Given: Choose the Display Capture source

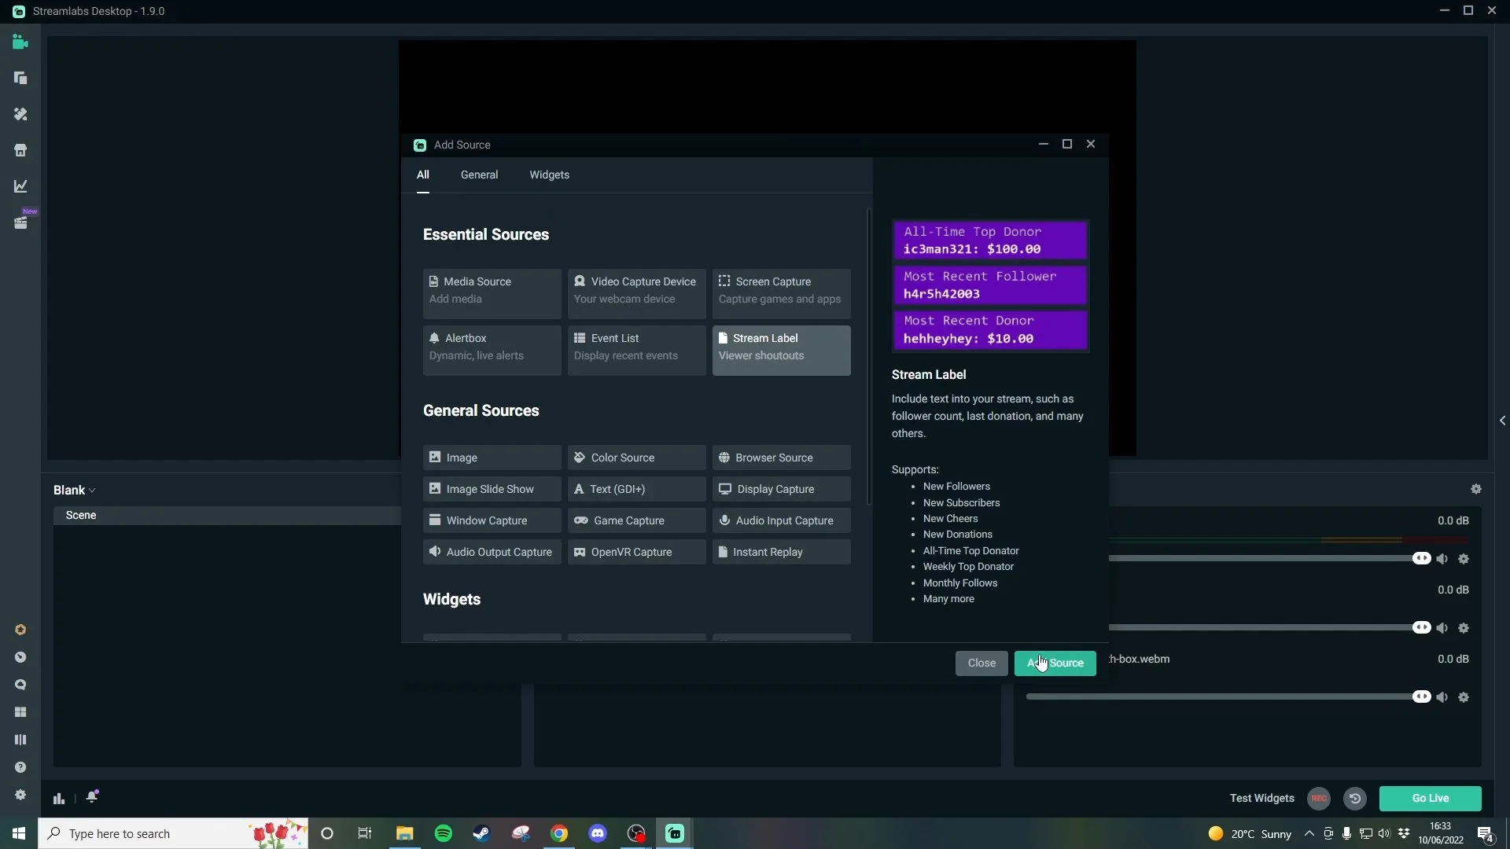Looking at the screenshot, I should click(782, 489).
